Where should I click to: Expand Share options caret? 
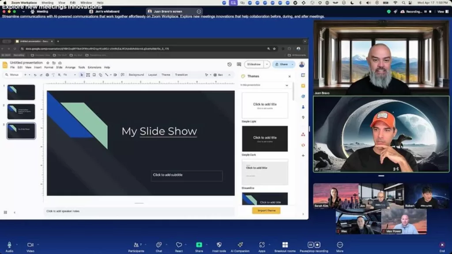[207, 245]
